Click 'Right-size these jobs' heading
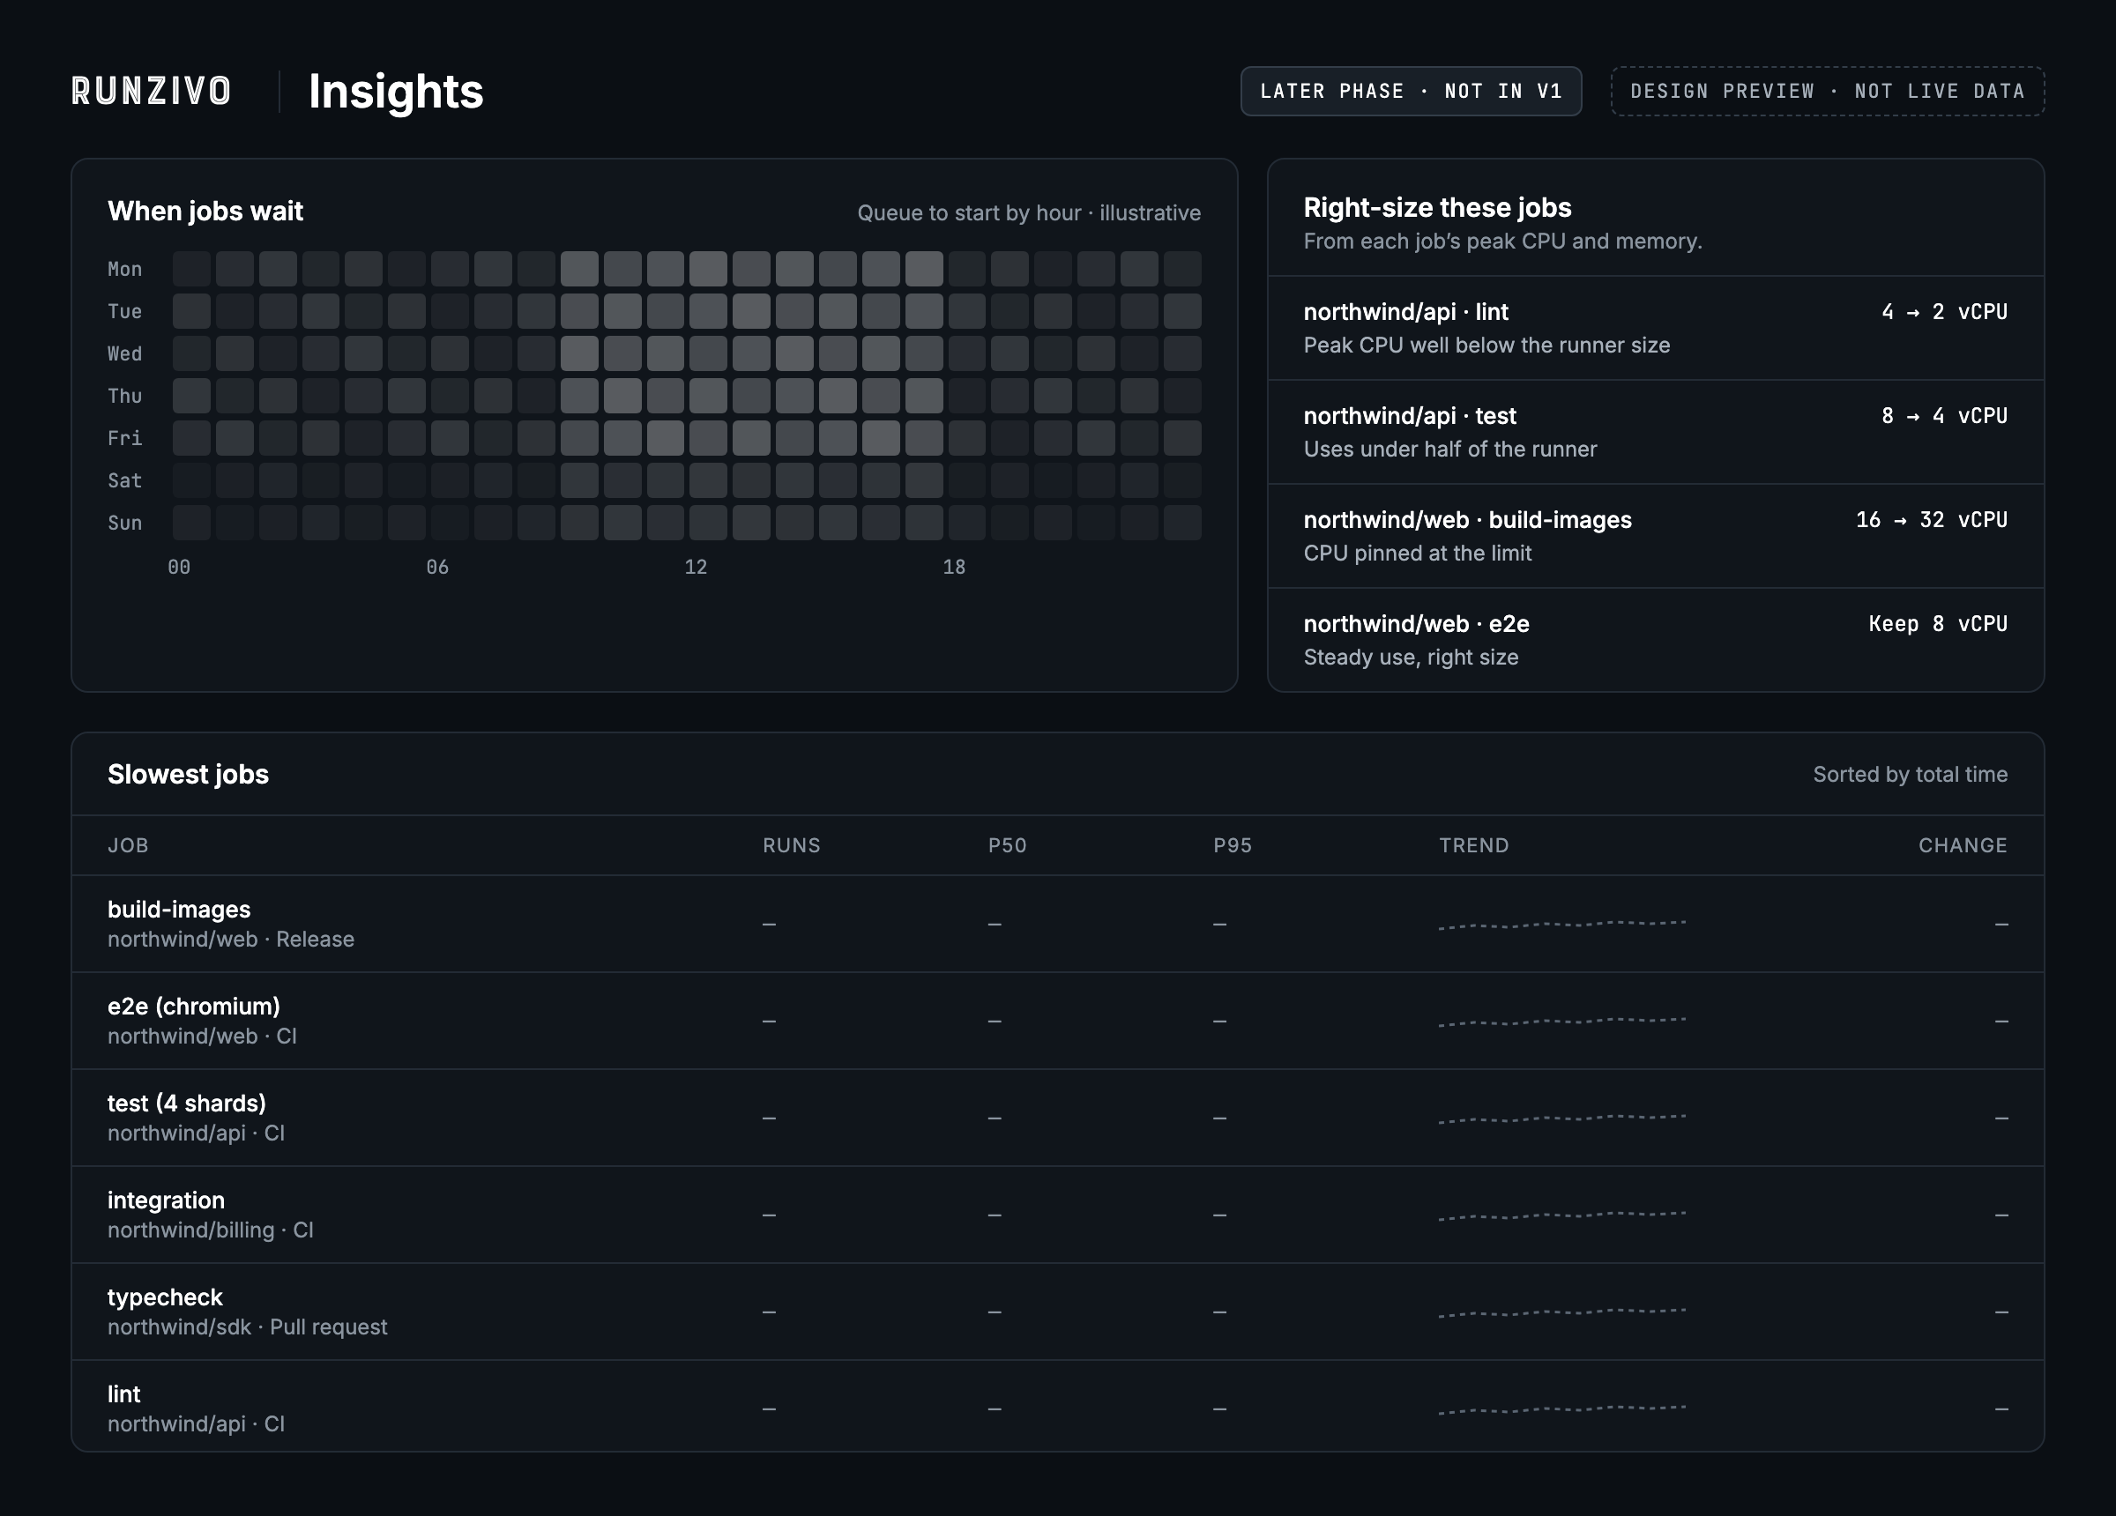2116x1516 pixels. [1437, 208]
